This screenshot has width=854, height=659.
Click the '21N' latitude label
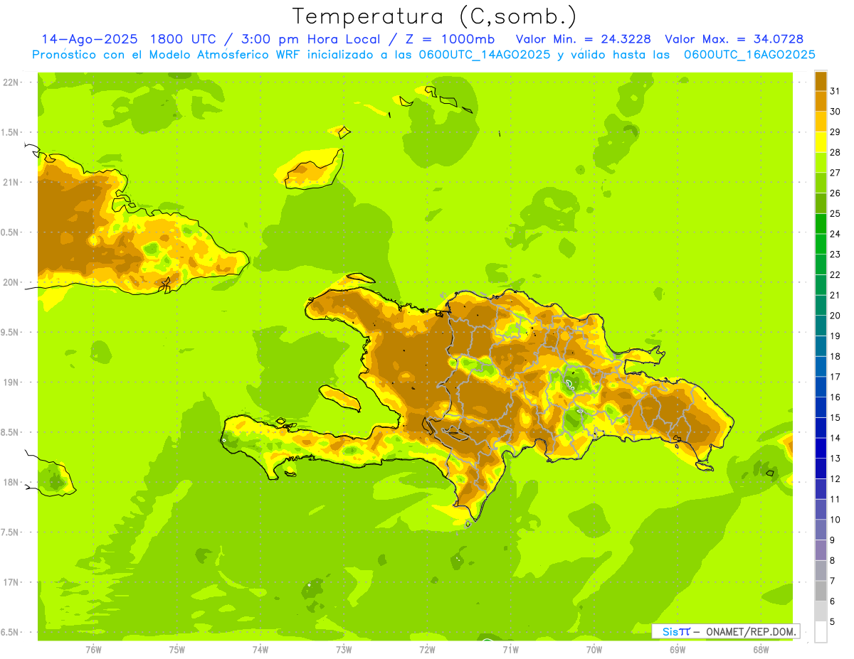point(11,182)
